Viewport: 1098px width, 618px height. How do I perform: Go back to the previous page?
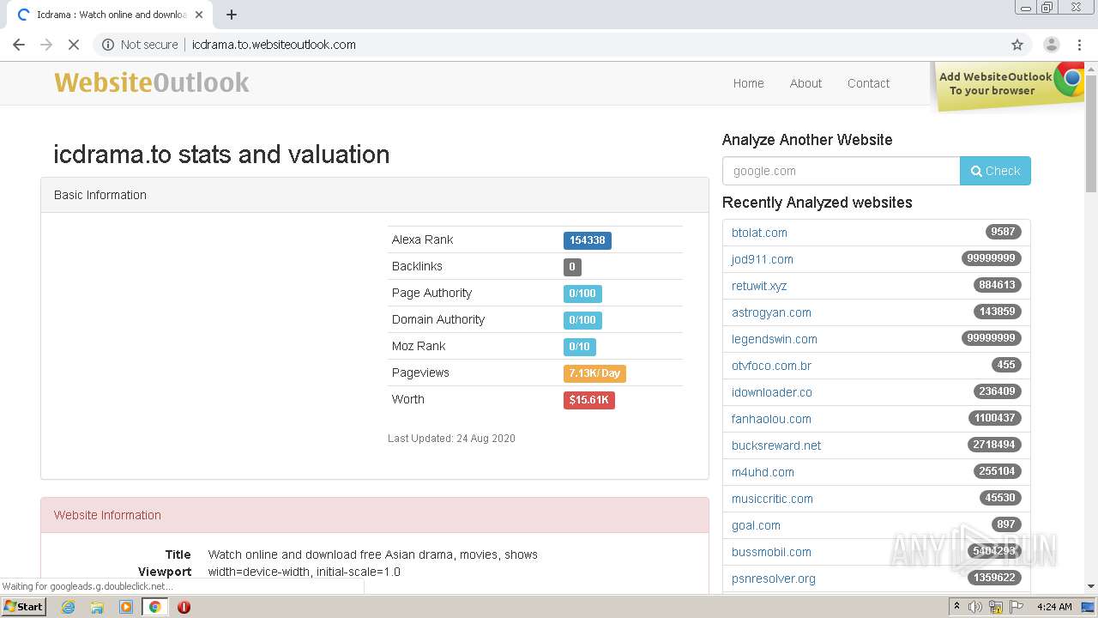19,45
